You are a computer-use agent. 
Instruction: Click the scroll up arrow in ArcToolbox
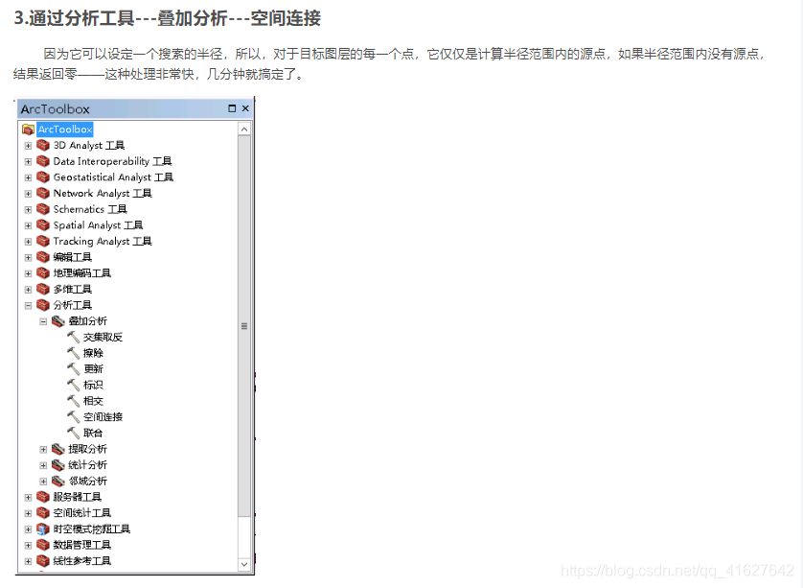(244, 129)
